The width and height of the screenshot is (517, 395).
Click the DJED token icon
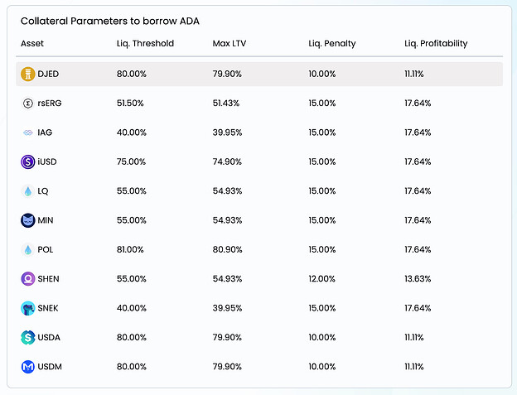[28, 74]
